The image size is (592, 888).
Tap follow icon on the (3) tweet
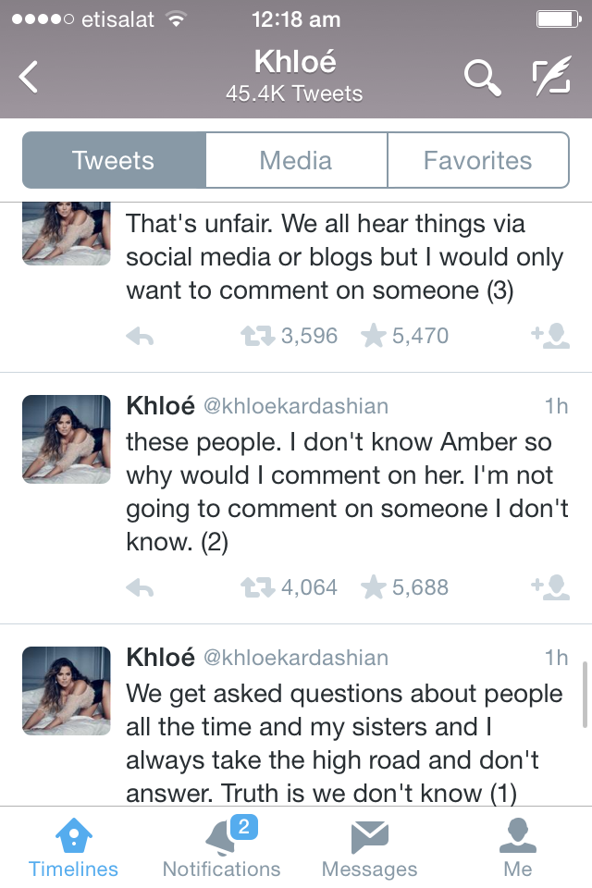(x=550, y=336)
